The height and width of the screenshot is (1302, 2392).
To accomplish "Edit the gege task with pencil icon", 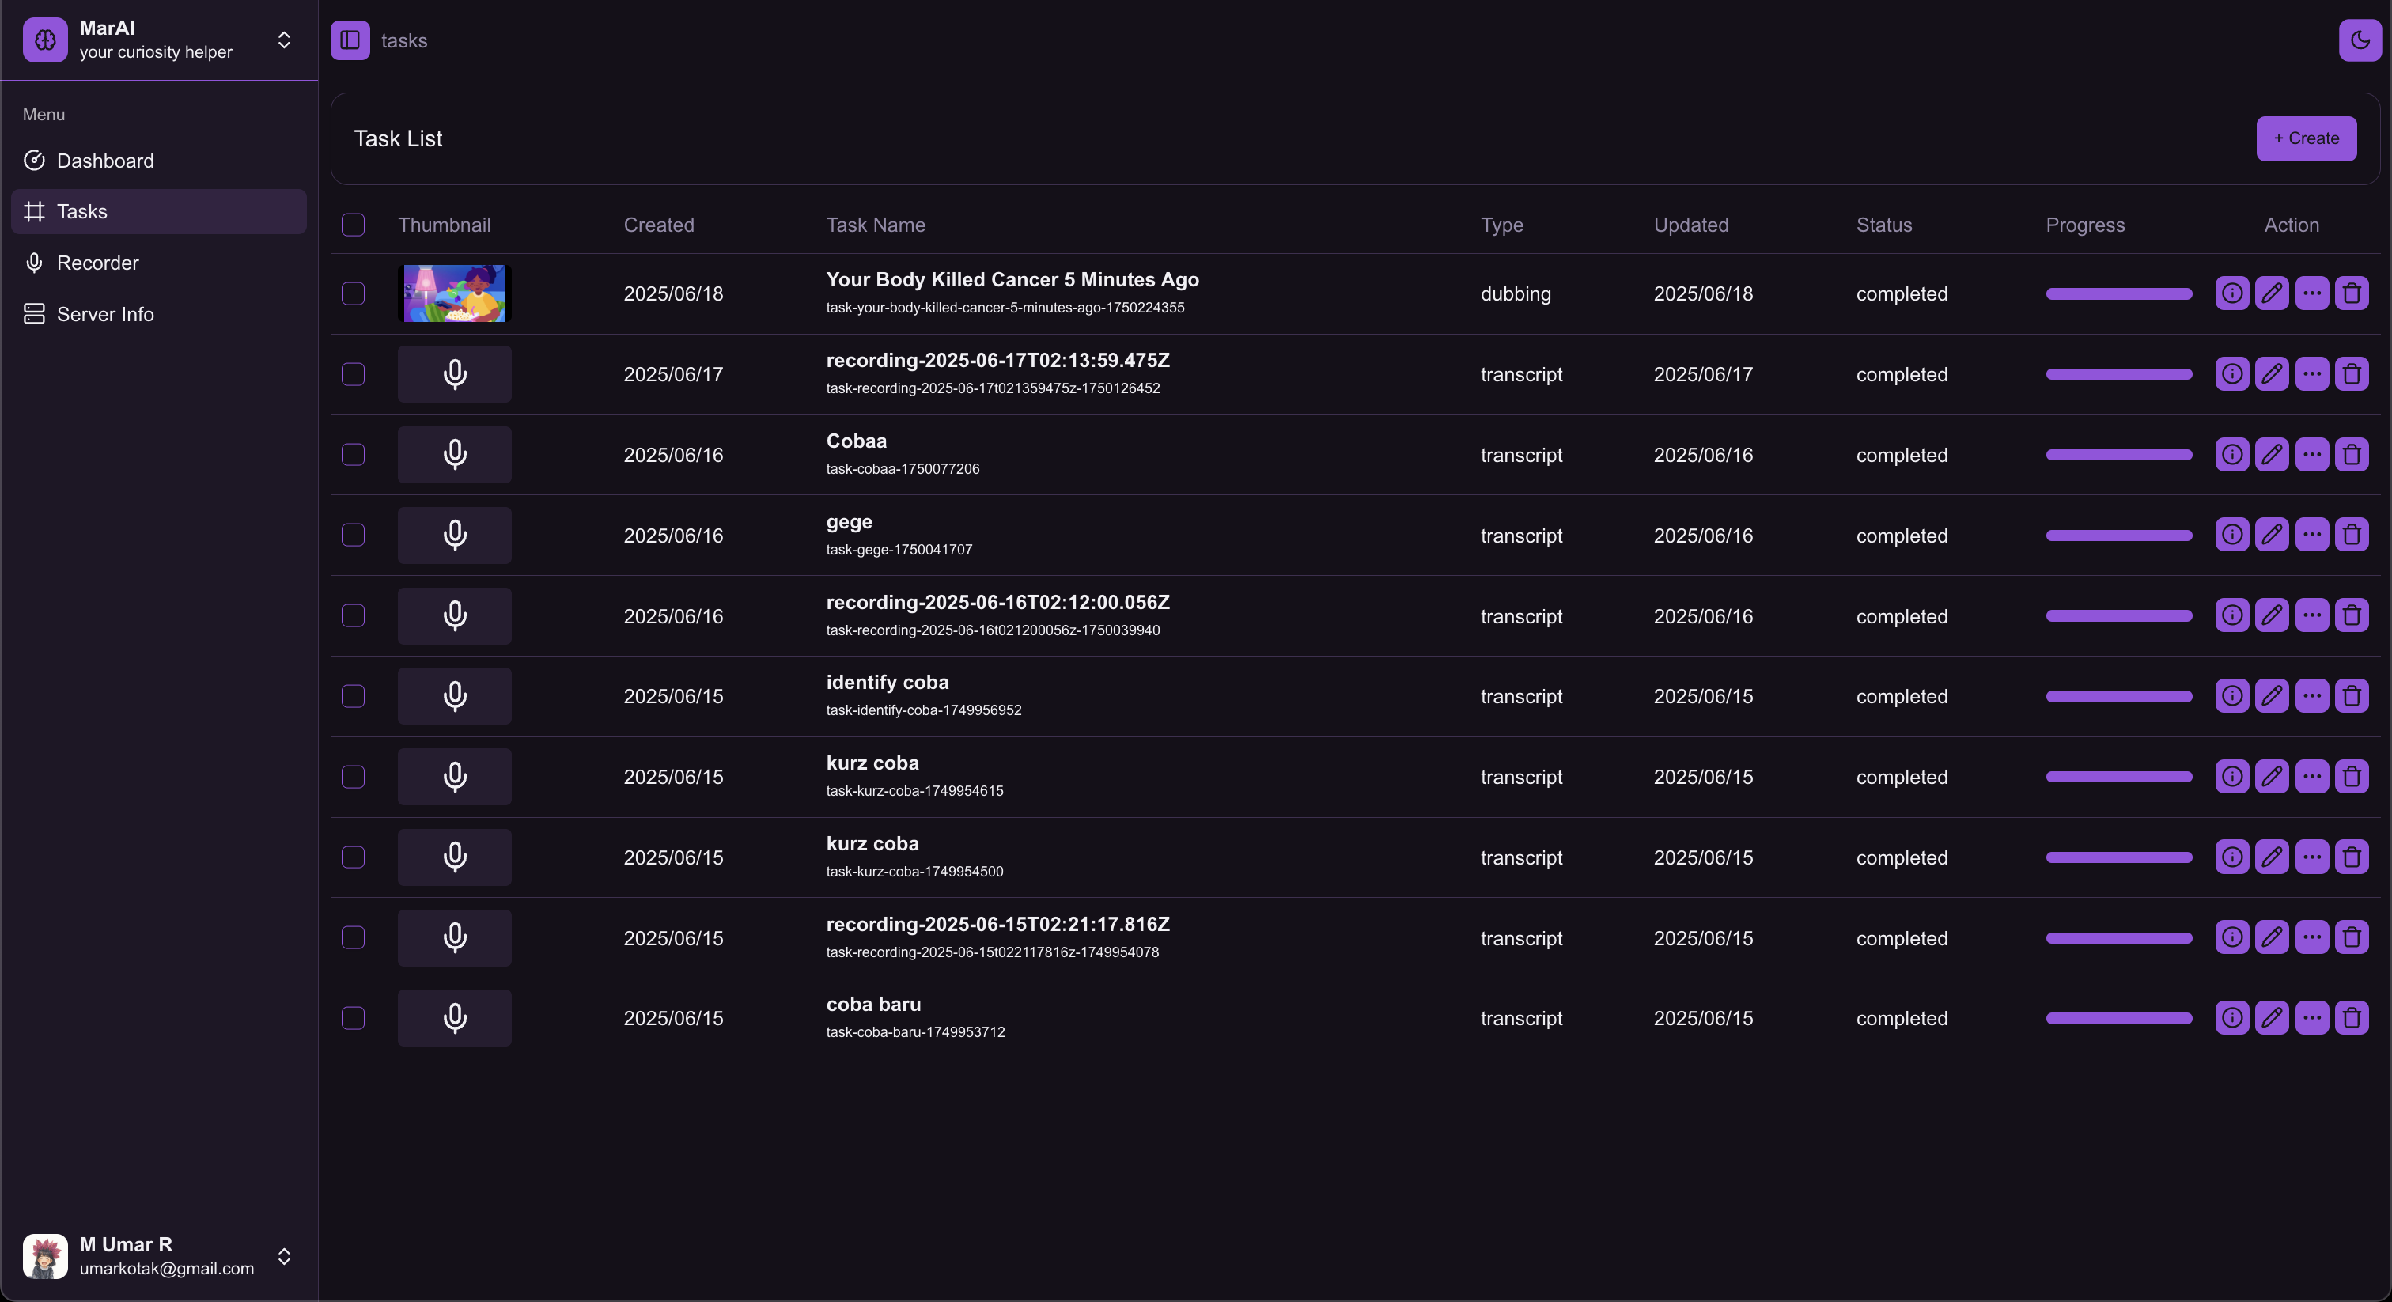I will tap(2273, 535).
